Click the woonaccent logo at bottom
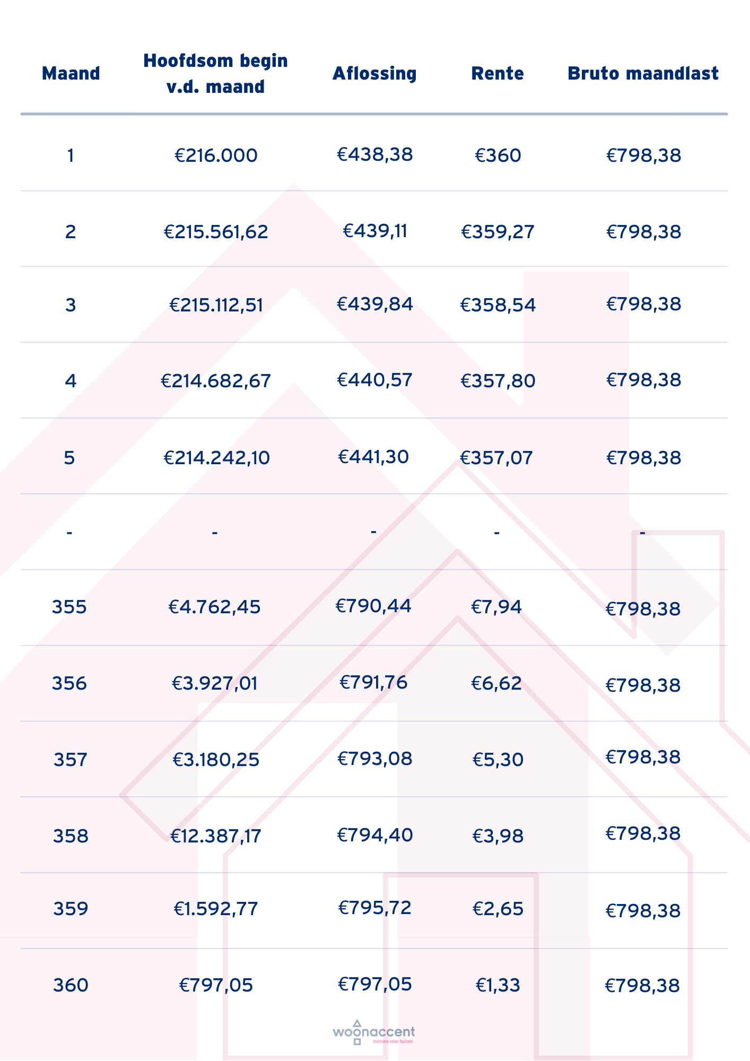750x1061 pixels. pos(374,1032)
